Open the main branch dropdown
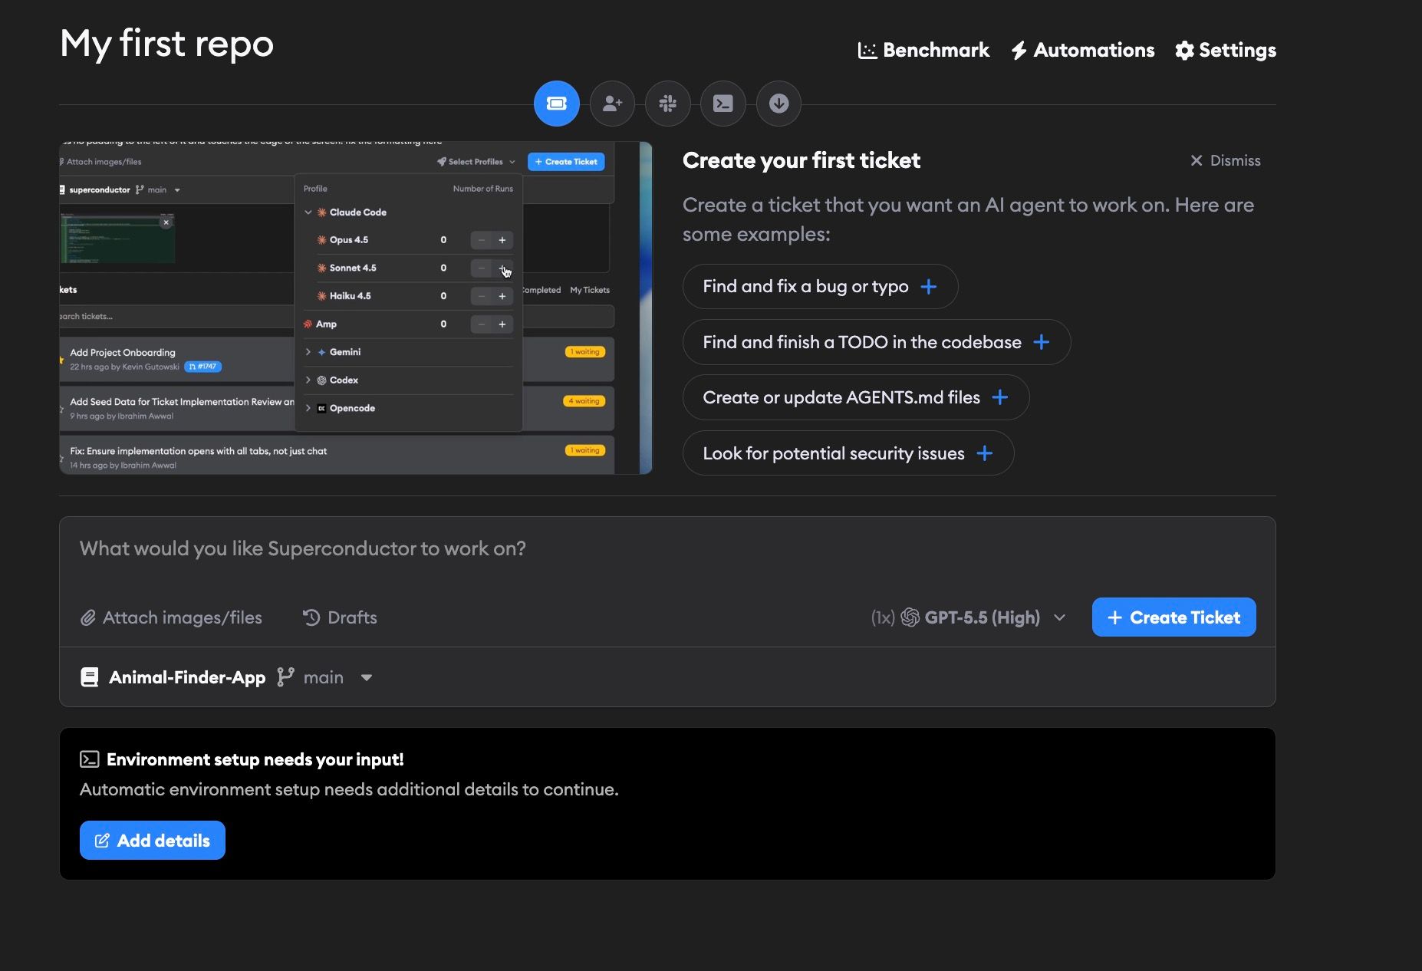This screenshot has width=1422, height=971. [x=325, y=677]
